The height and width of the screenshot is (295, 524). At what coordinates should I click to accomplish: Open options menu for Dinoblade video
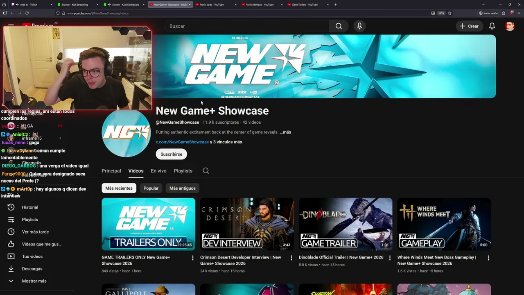point(390,258)
